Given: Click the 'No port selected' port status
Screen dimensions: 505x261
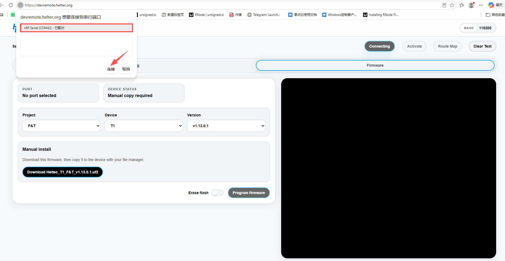Looking at the screenshot, I should 39,95.
